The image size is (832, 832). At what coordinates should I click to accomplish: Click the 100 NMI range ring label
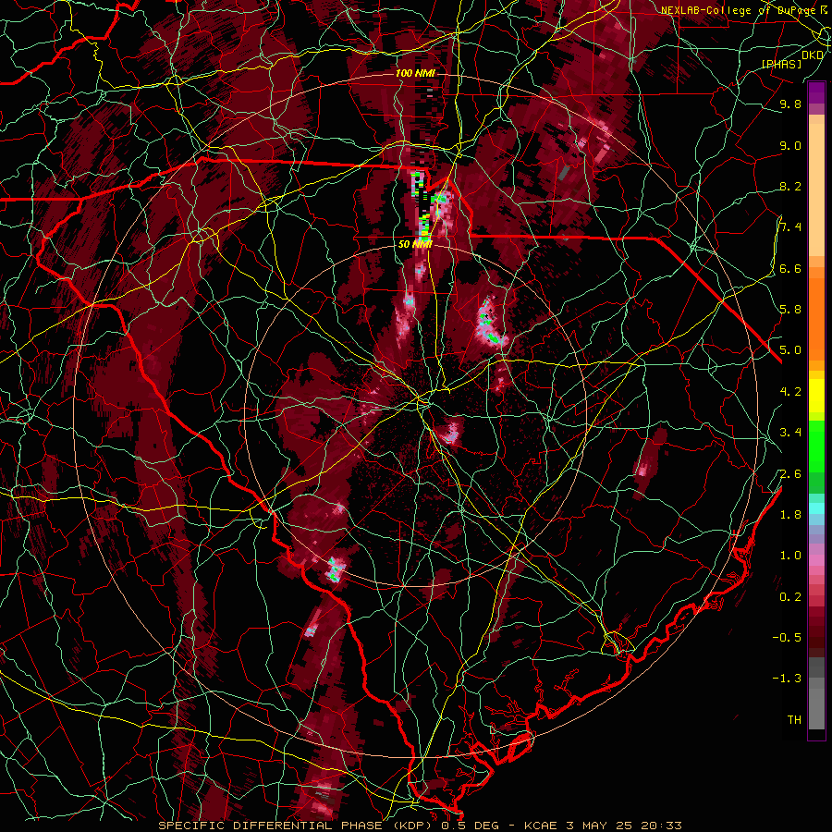point(414,73)
